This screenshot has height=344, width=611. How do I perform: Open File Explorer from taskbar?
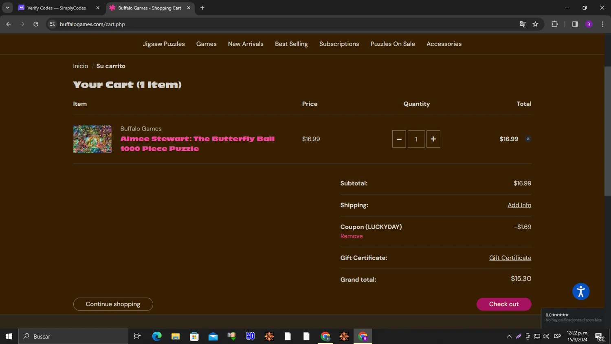(x=176, y=336)
